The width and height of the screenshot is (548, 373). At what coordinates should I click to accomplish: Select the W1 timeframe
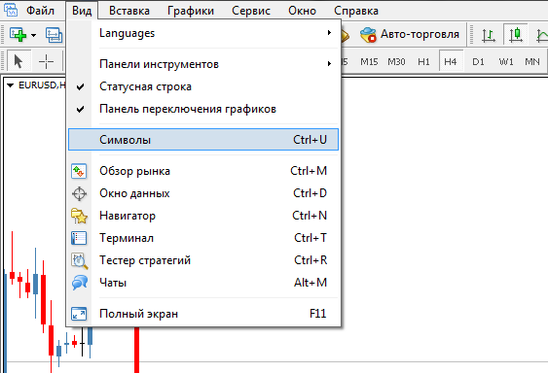tap(506, 62)
